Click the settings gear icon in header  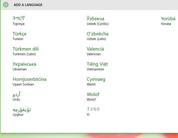6,5
